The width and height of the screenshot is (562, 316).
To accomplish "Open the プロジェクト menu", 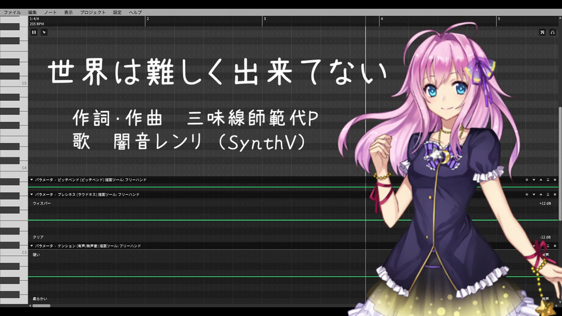I will (x=93, y=12).
